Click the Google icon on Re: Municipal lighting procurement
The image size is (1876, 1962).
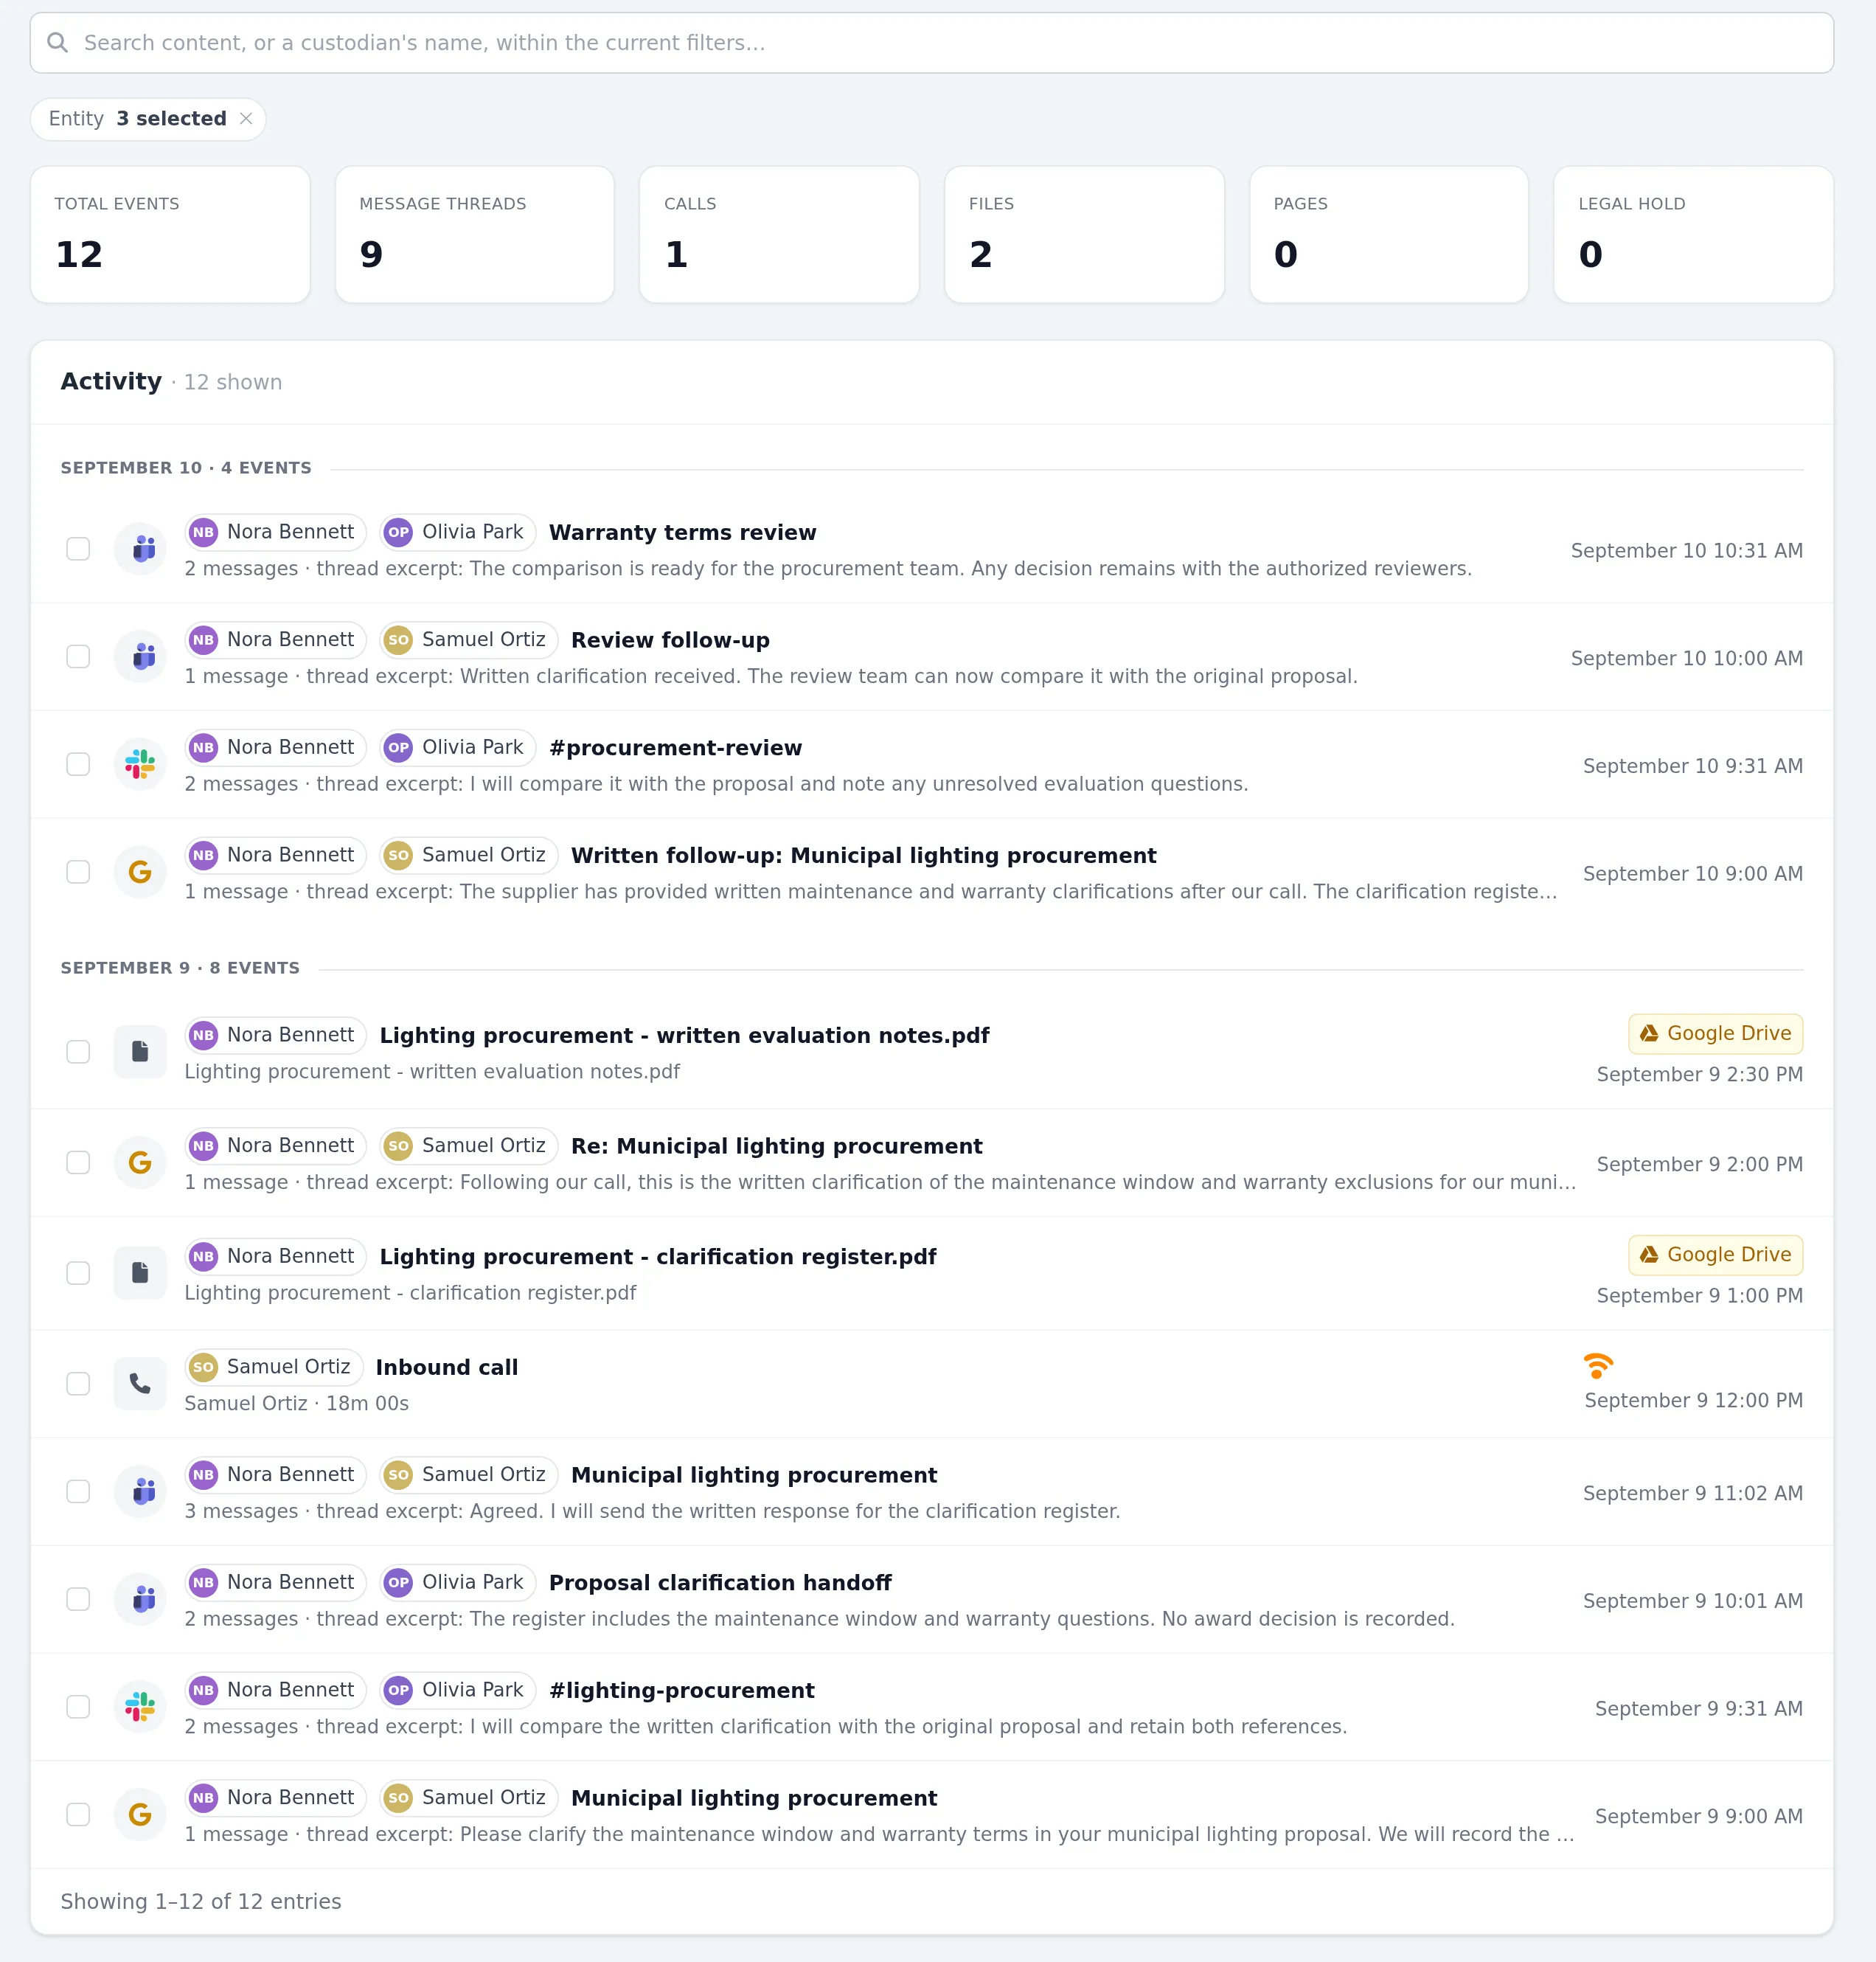point(140,1163)
